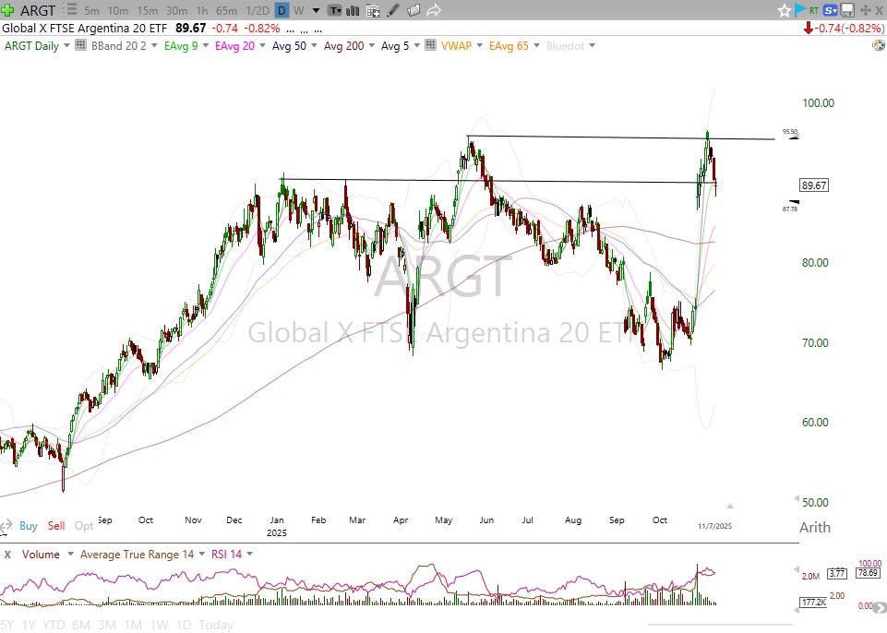Click the 11/7/2025 date label
Image resolution: width=887 pixels, height=633 pixels.
pos(714,526)
